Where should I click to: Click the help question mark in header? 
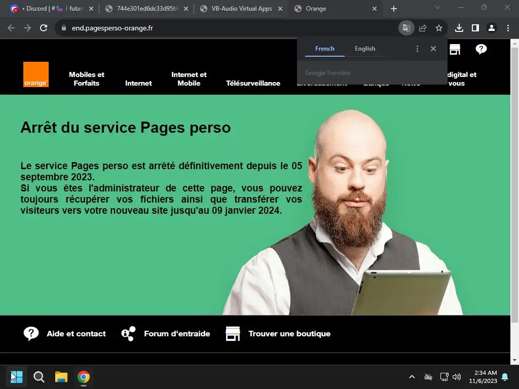481,49
